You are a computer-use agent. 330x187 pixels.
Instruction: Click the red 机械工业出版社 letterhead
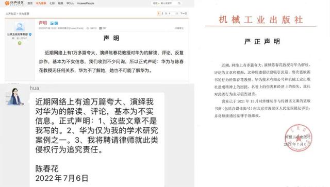(x=261, y=20)
